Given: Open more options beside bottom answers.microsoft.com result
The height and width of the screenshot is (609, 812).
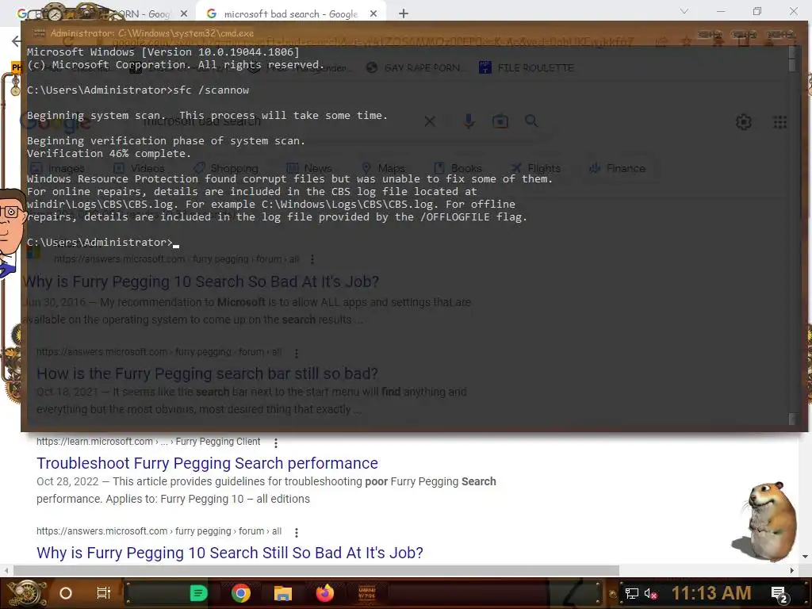Looking at the screenshot, I should tap(297, 532).
